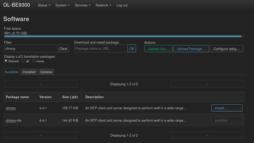Select the 'filtered' translation radio button
Viewport: 254px width, 143px height.
click(6, 61)
